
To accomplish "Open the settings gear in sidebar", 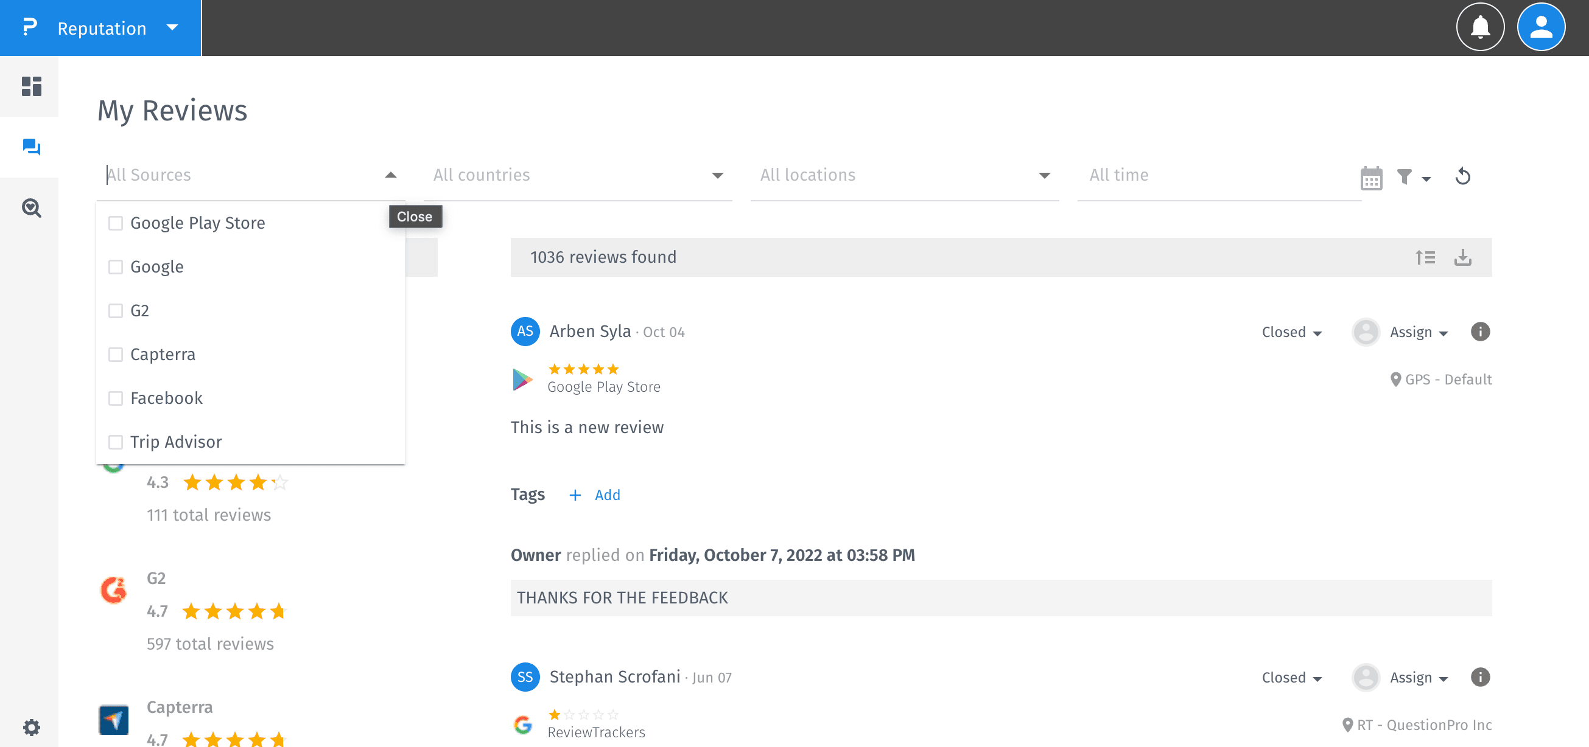I will [x=31, y=728].
